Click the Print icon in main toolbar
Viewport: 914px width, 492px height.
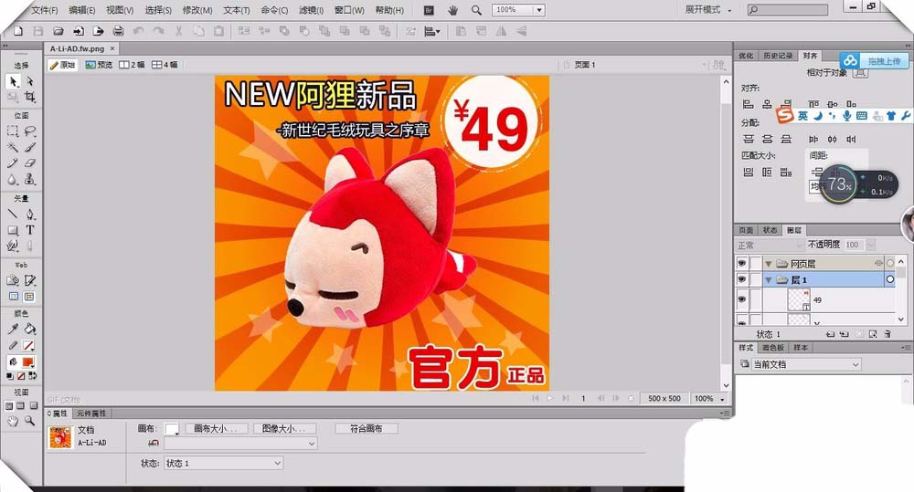tap(117, 31)
